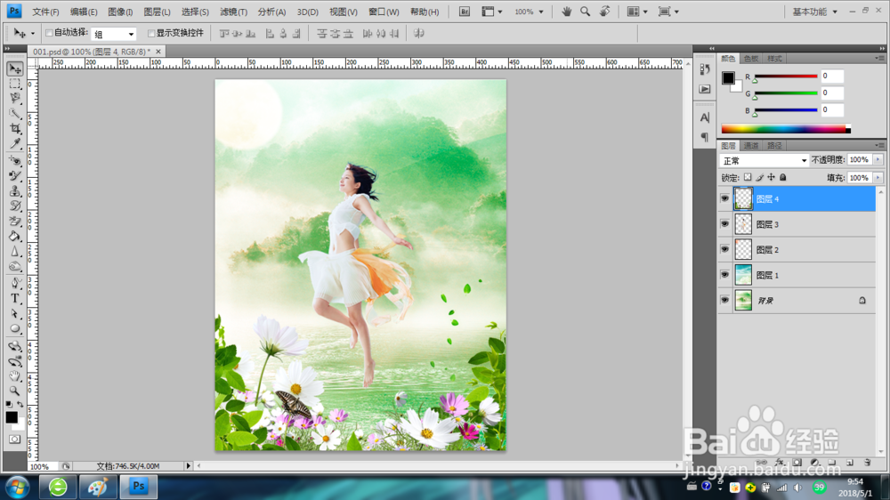The image size is (890, 500).
Task: Select the Paint Bucket tool
Action: [x=15, y=236]
